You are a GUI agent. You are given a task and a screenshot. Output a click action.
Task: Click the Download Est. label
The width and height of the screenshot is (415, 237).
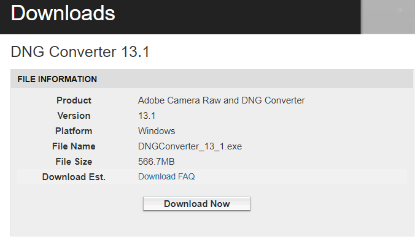(x=74, y=177)
